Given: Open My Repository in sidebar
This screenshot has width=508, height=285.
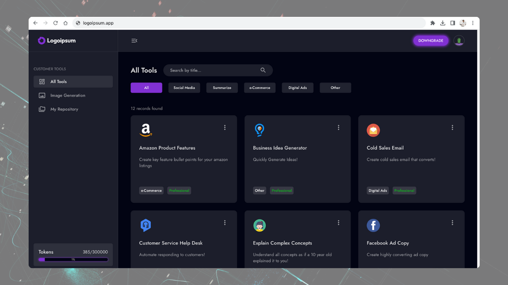Looking at the screenshot, I should (73, 109).
